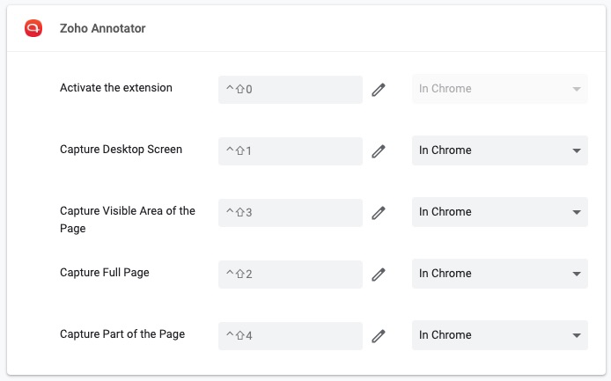611x381 pixels.
Task: Click the Capture Part of the Page shortcut field
Action: 290,335
